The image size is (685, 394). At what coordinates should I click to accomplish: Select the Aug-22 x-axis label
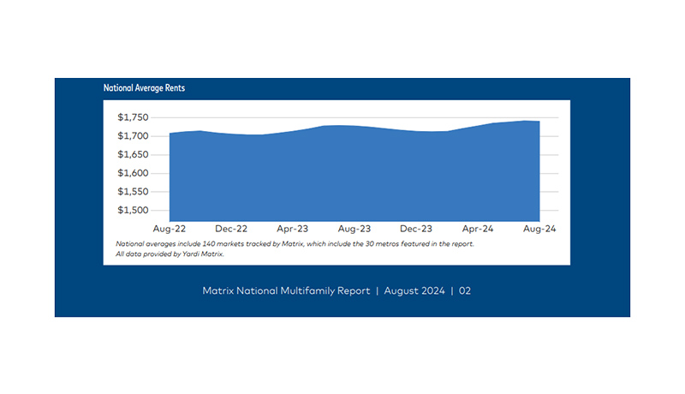170,230
